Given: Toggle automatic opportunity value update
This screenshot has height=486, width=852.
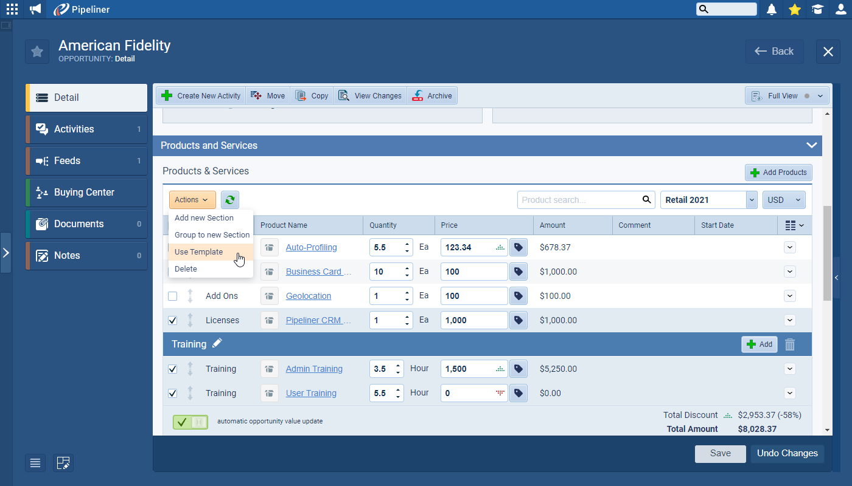Looking at the screenshot, I should [x=190, y=422].
